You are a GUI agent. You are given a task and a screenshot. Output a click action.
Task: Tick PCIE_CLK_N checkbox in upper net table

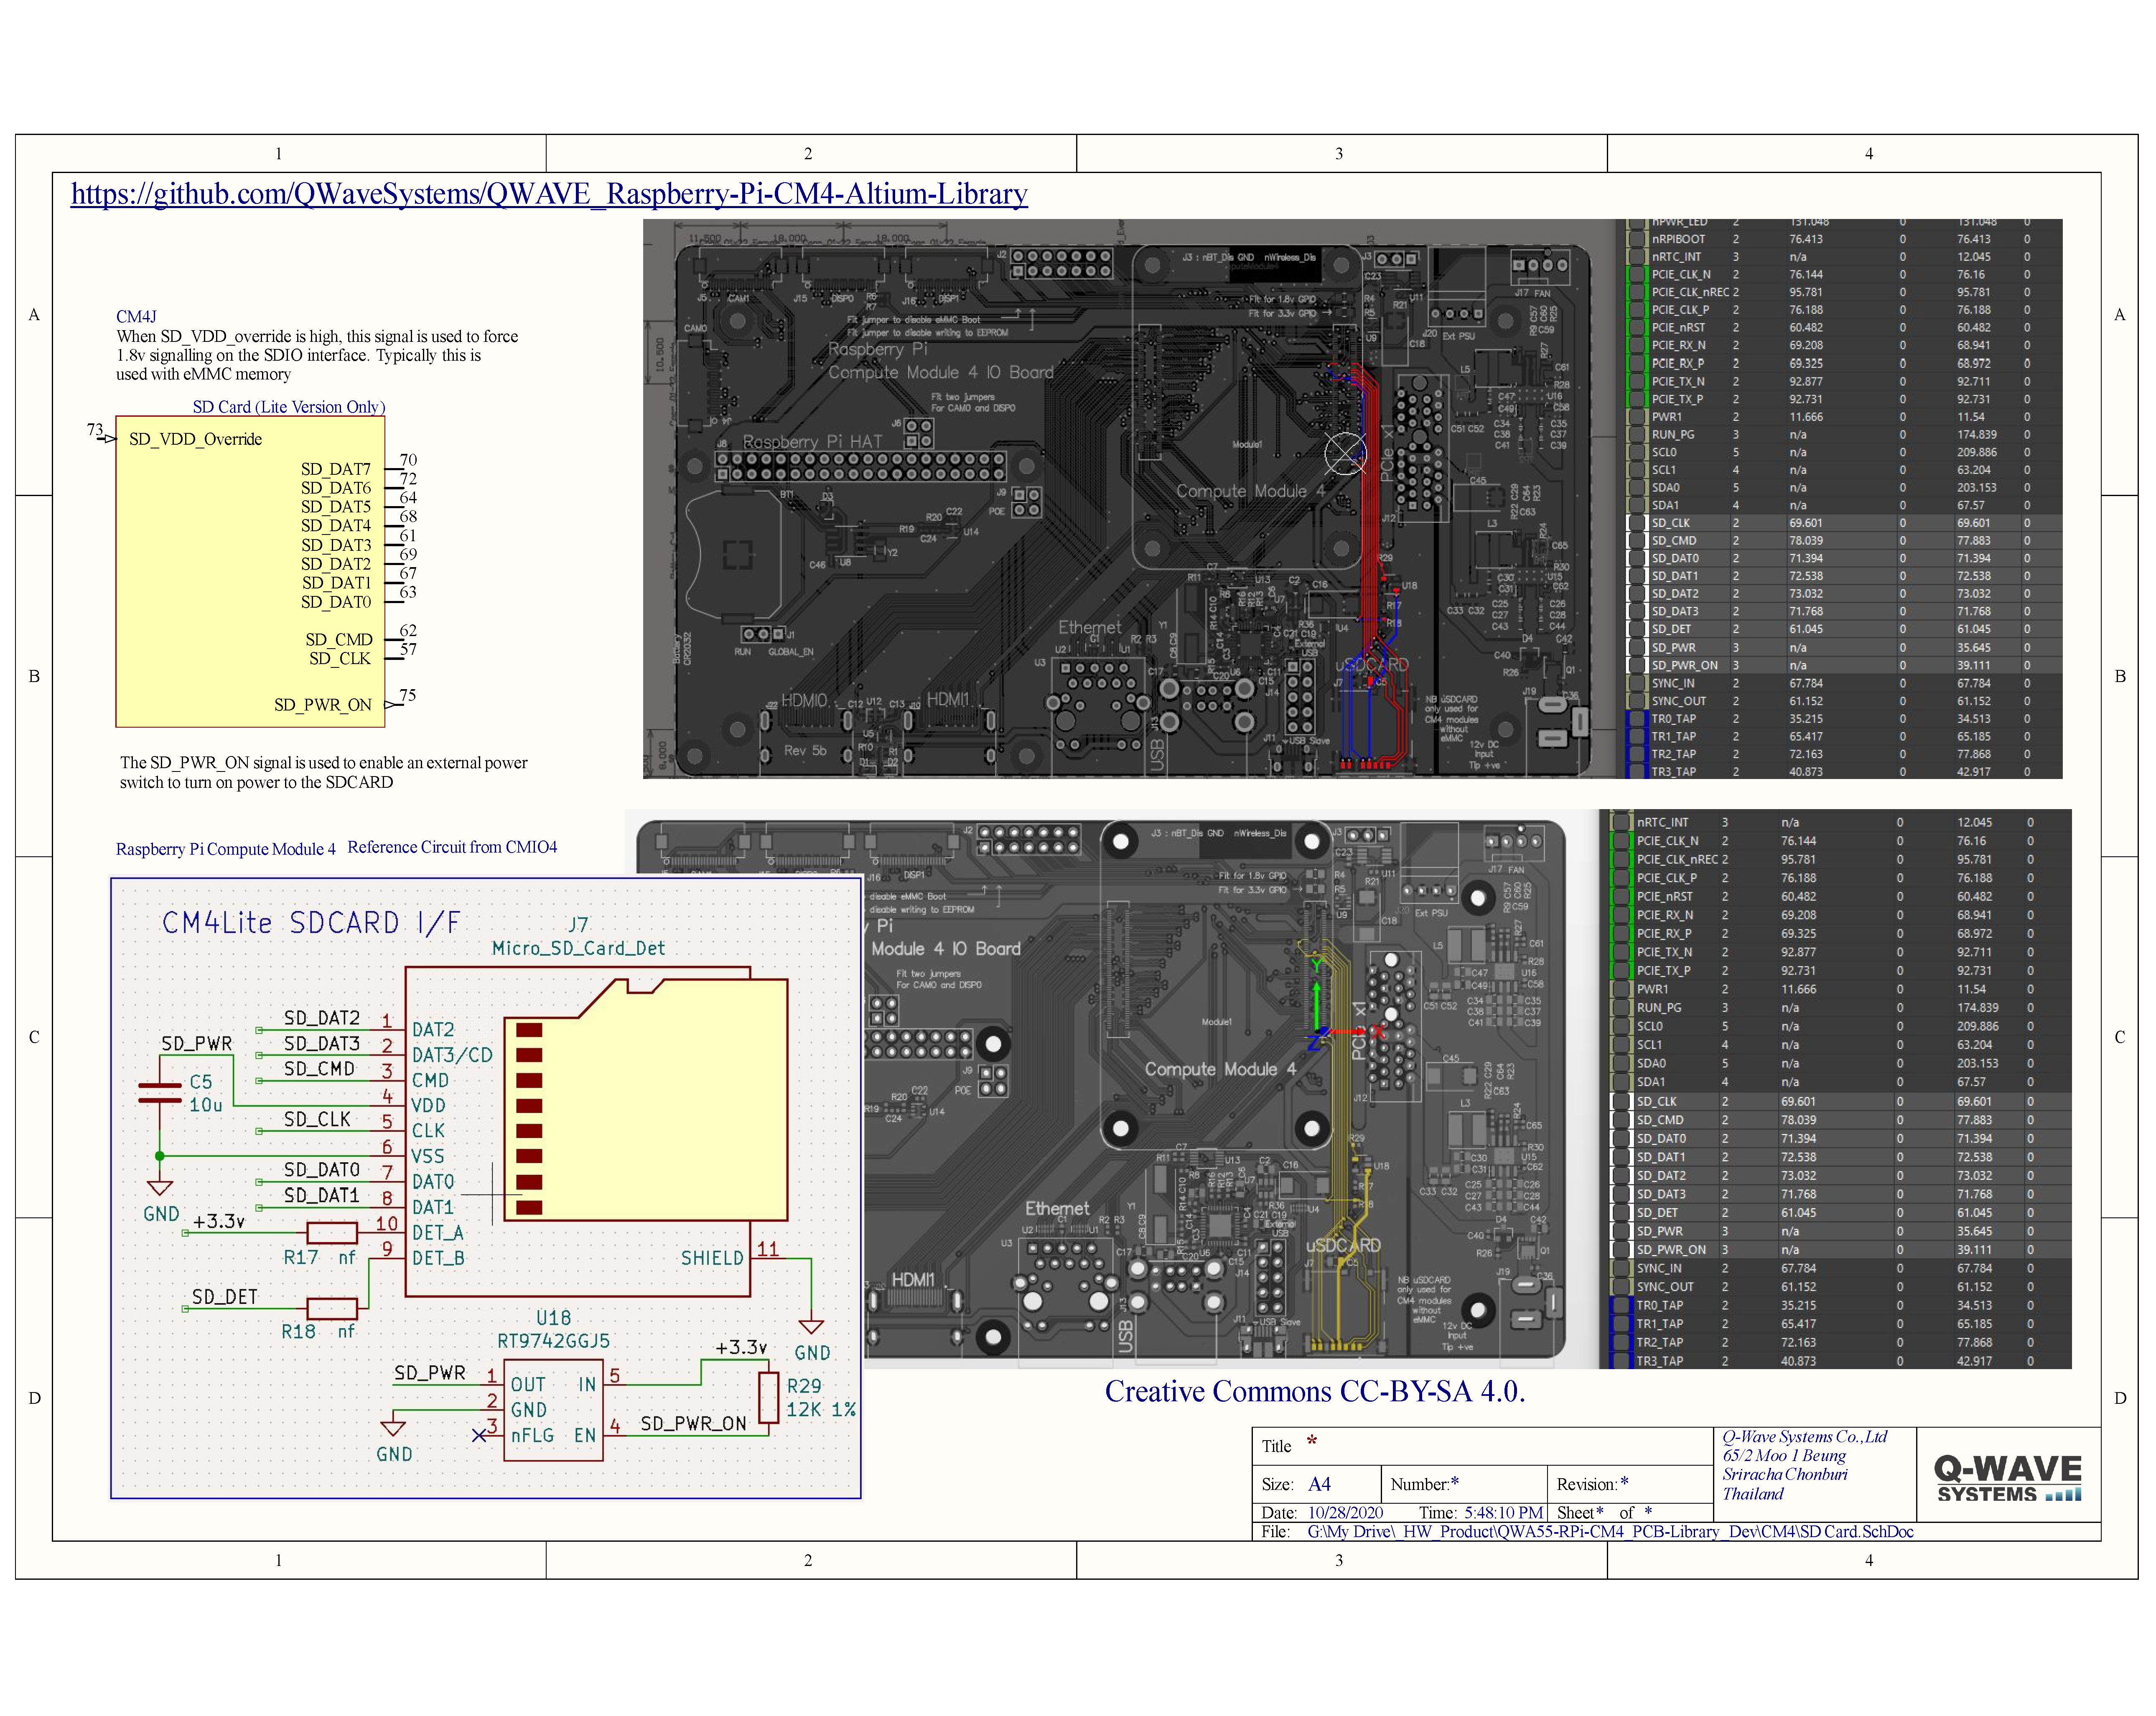(1636, 274)
